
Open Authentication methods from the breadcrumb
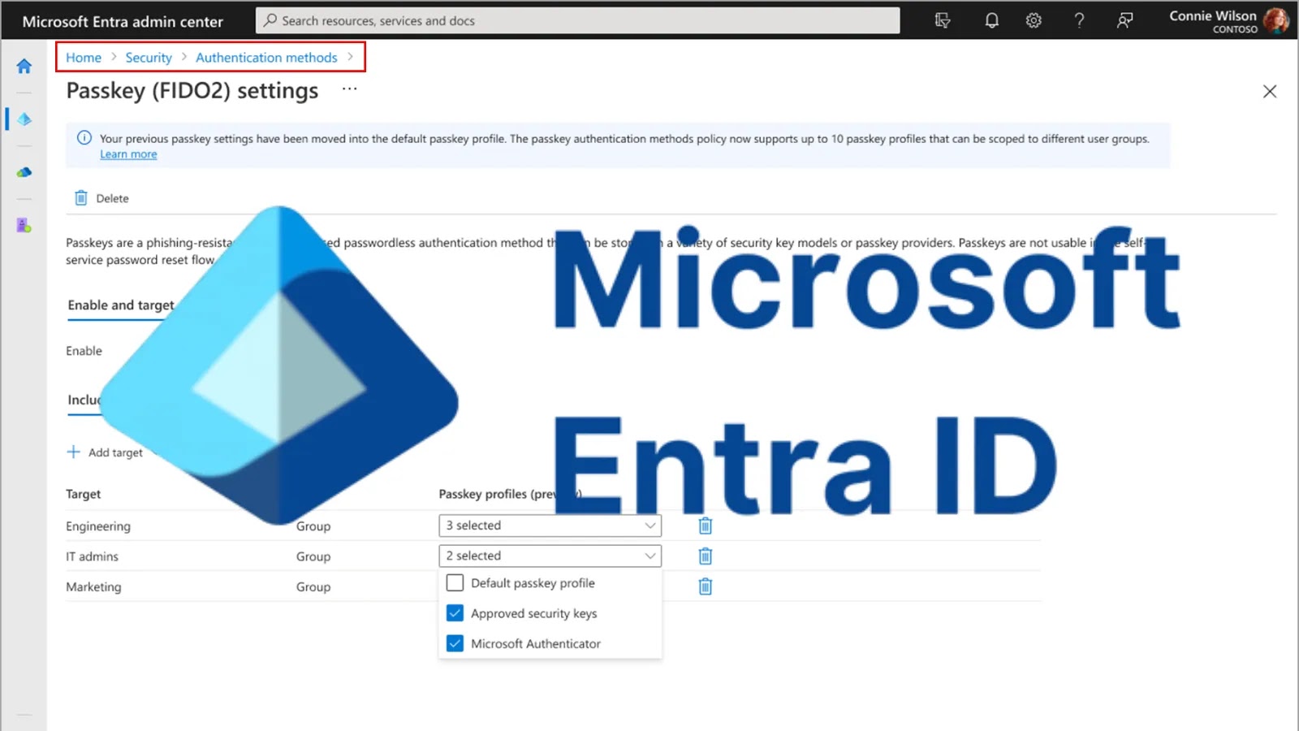(x=266, y=57)
